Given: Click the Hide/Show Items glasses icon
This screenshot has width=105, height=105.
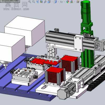Looking at the screenshot, I should (61, 2).
